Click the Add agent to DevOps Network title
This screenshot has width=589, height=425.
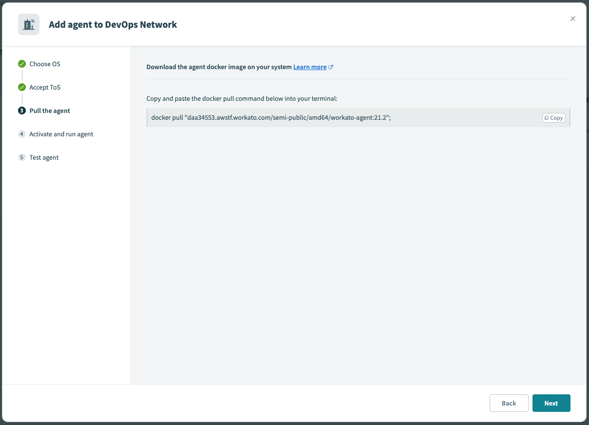pyautogui.click(x=113, y=24)
